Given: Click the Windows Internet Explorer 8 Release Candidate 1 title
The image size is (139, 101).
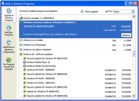Looking at the screenshot, I should 50,22.
